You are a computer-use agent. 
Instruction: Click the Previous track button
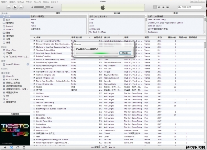tap(9, 7)
